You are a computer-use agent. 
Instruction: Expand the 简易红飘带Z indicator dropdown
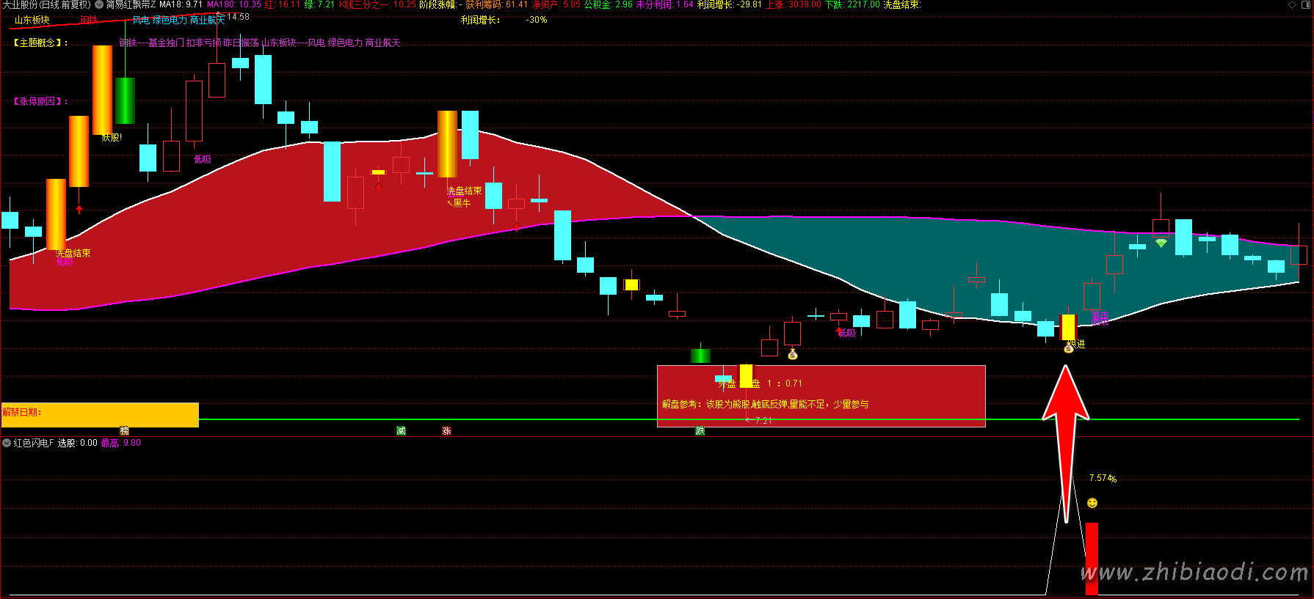(99, 4)
